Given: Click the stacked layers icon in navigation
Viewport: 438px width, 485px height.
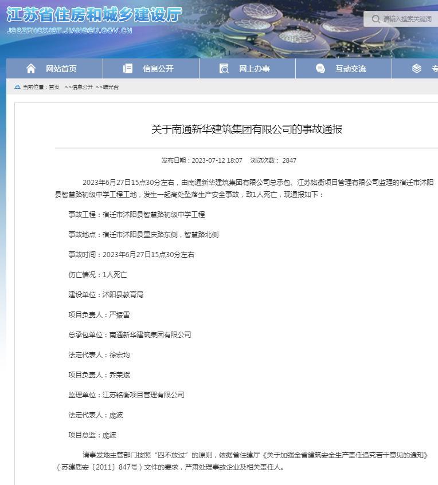Looking at the screenshot, I should click(x=417, y=68).
